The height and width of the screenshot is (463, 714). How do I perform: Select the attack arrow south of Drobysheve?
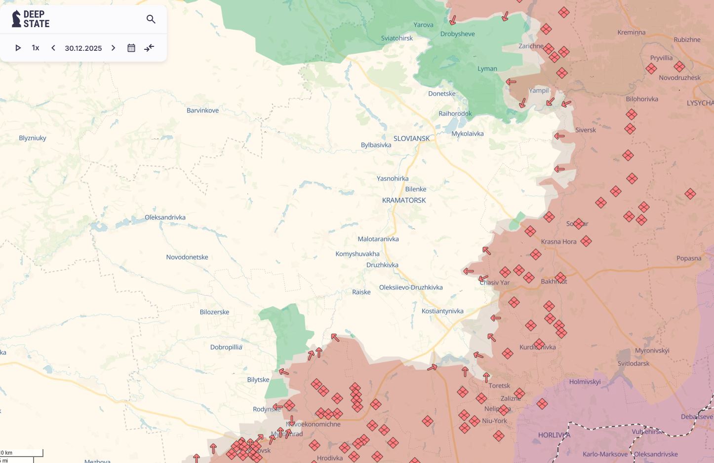pos(453,20)
